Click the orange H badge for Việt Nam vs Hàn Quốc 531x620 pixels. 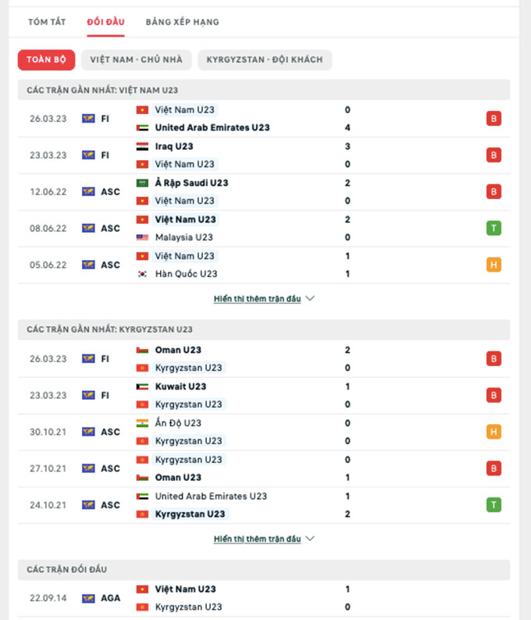pyautogui.click(x=494, y=265)
